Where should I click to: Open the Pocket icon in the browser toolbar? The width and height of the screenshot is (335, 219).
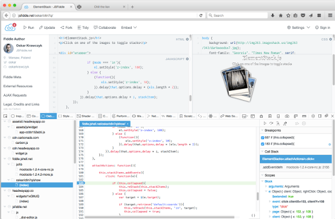point(303,16)
